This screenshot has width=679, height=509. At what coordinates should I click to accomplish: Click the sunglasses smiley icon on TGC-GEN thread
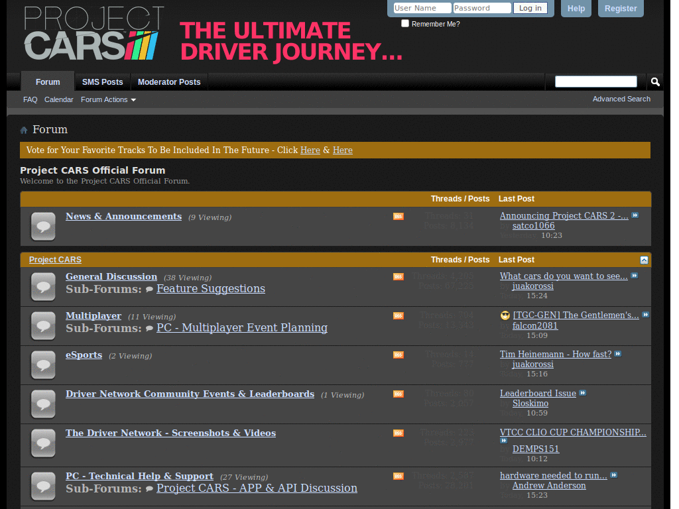(505, 315)
